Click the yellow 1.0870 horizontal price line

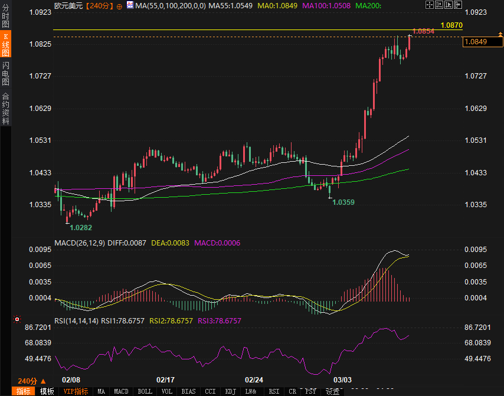coord(236,30)
